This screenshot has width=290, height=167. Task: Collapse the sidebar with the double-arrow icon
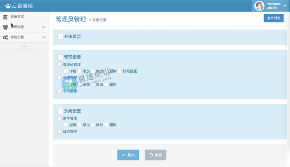[x=24, y=46]
